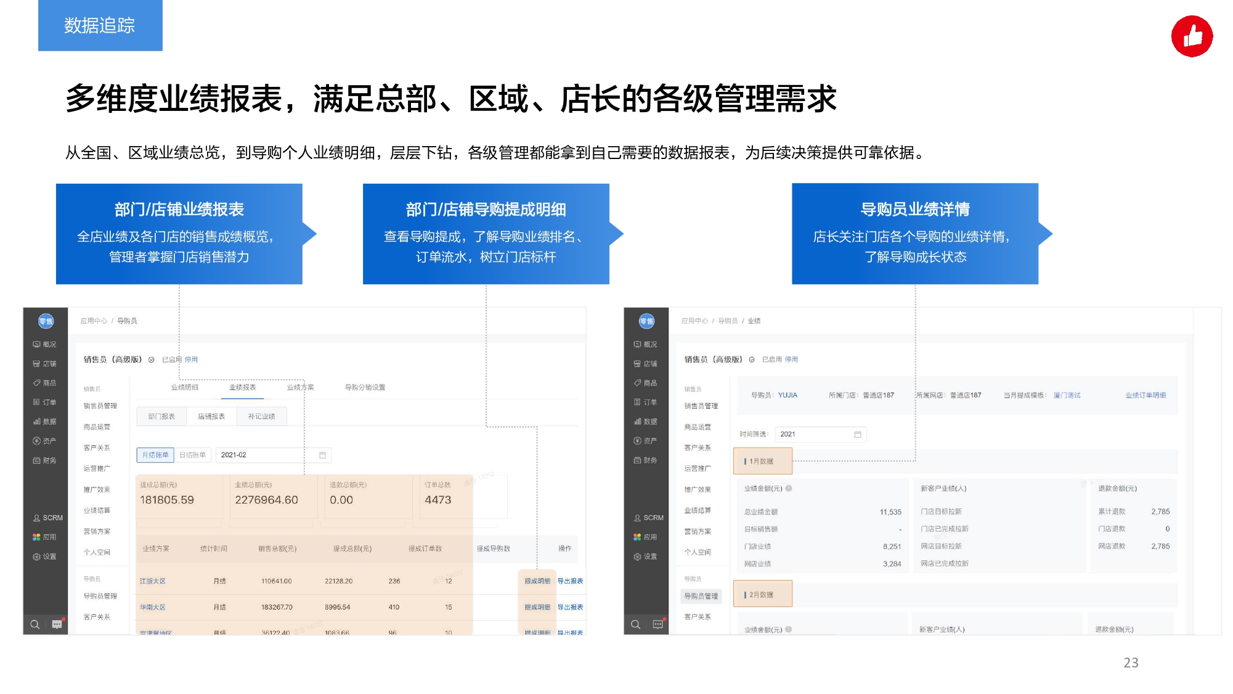Open the YUJIA 导购员 link
1233x694 pixels.
tap(787, 395)
